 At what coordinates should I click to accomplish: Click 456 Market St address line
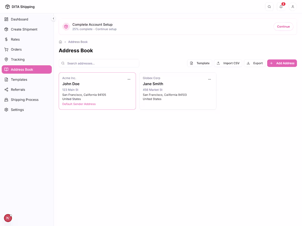click(153, 90)
